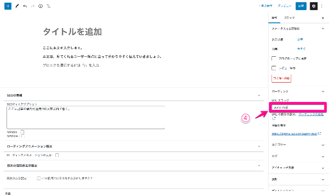Viewport: 329px width, 195px height.
Task: Tick the pending review checkbox
Action: 274,68
